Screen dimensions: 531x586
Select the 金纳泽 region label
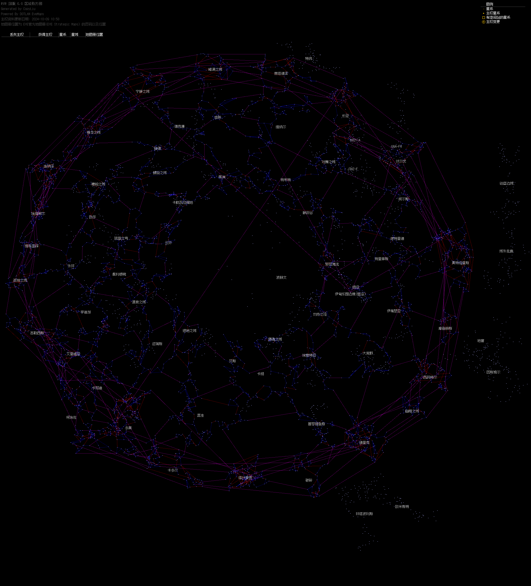pyautogui.click(x=49, y=166)
